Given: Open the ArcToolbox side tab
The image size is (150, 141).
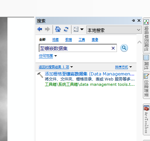Looking at the screenshot, I should pyautogui.click(x=146, y=119).
